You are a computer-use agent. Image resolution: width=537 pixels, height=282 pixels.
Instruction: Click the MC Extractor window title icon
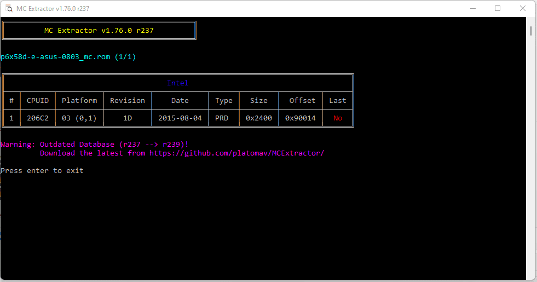pos(9,9)
